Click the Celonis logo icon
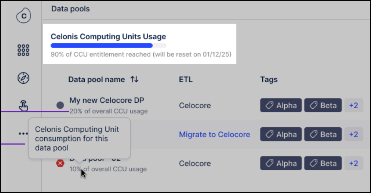371x193 pixels. pos(23,15)
